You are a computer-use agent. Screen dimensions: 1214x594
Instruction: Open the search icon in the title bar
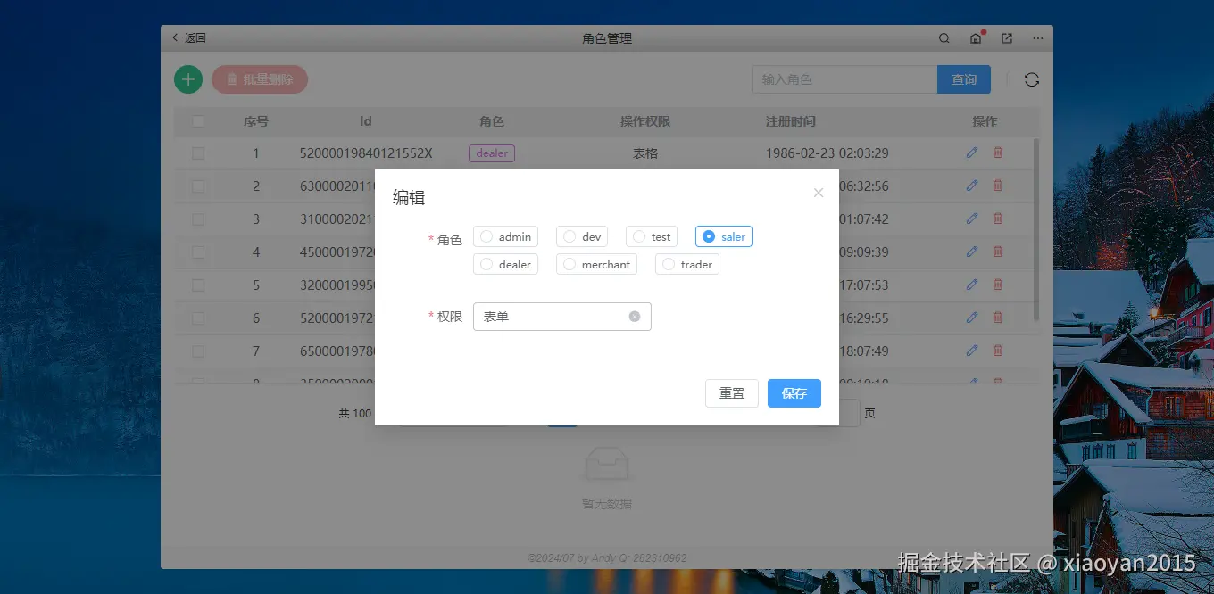point(944,38)
